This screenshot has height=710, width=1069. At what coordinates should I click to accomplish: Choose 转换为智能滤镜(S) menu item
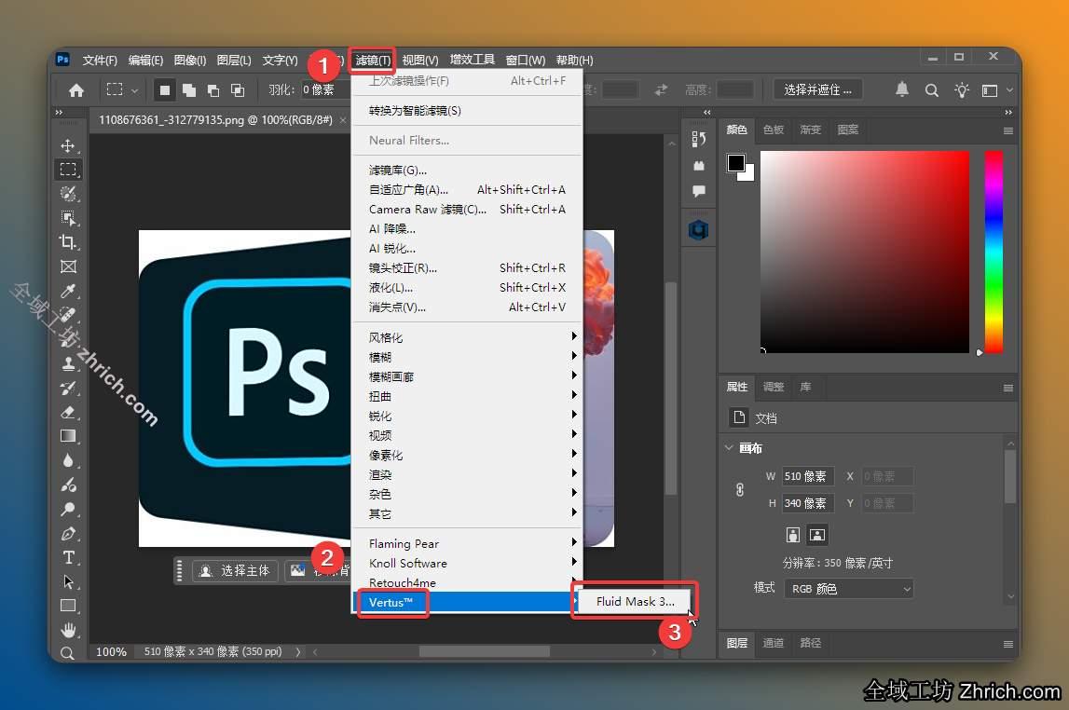[x=467, y=110]
